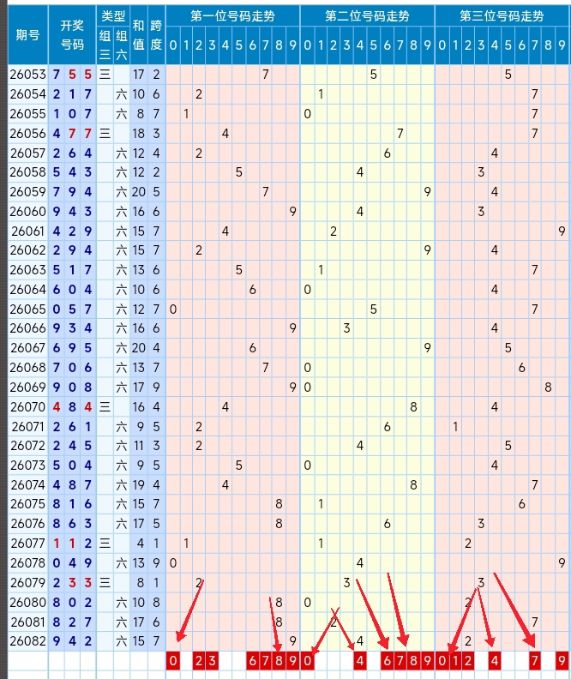Click span value 9 in row 26069
Viewport: 571px width, 679px height.
pos(156,388)
